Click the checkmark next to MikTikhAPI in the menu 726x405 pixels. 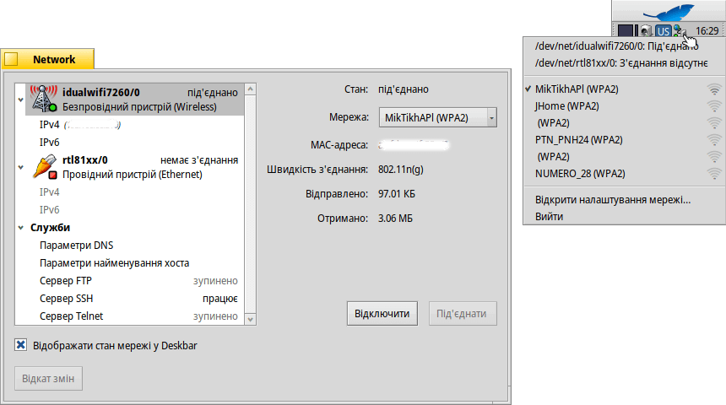(528, 89)
